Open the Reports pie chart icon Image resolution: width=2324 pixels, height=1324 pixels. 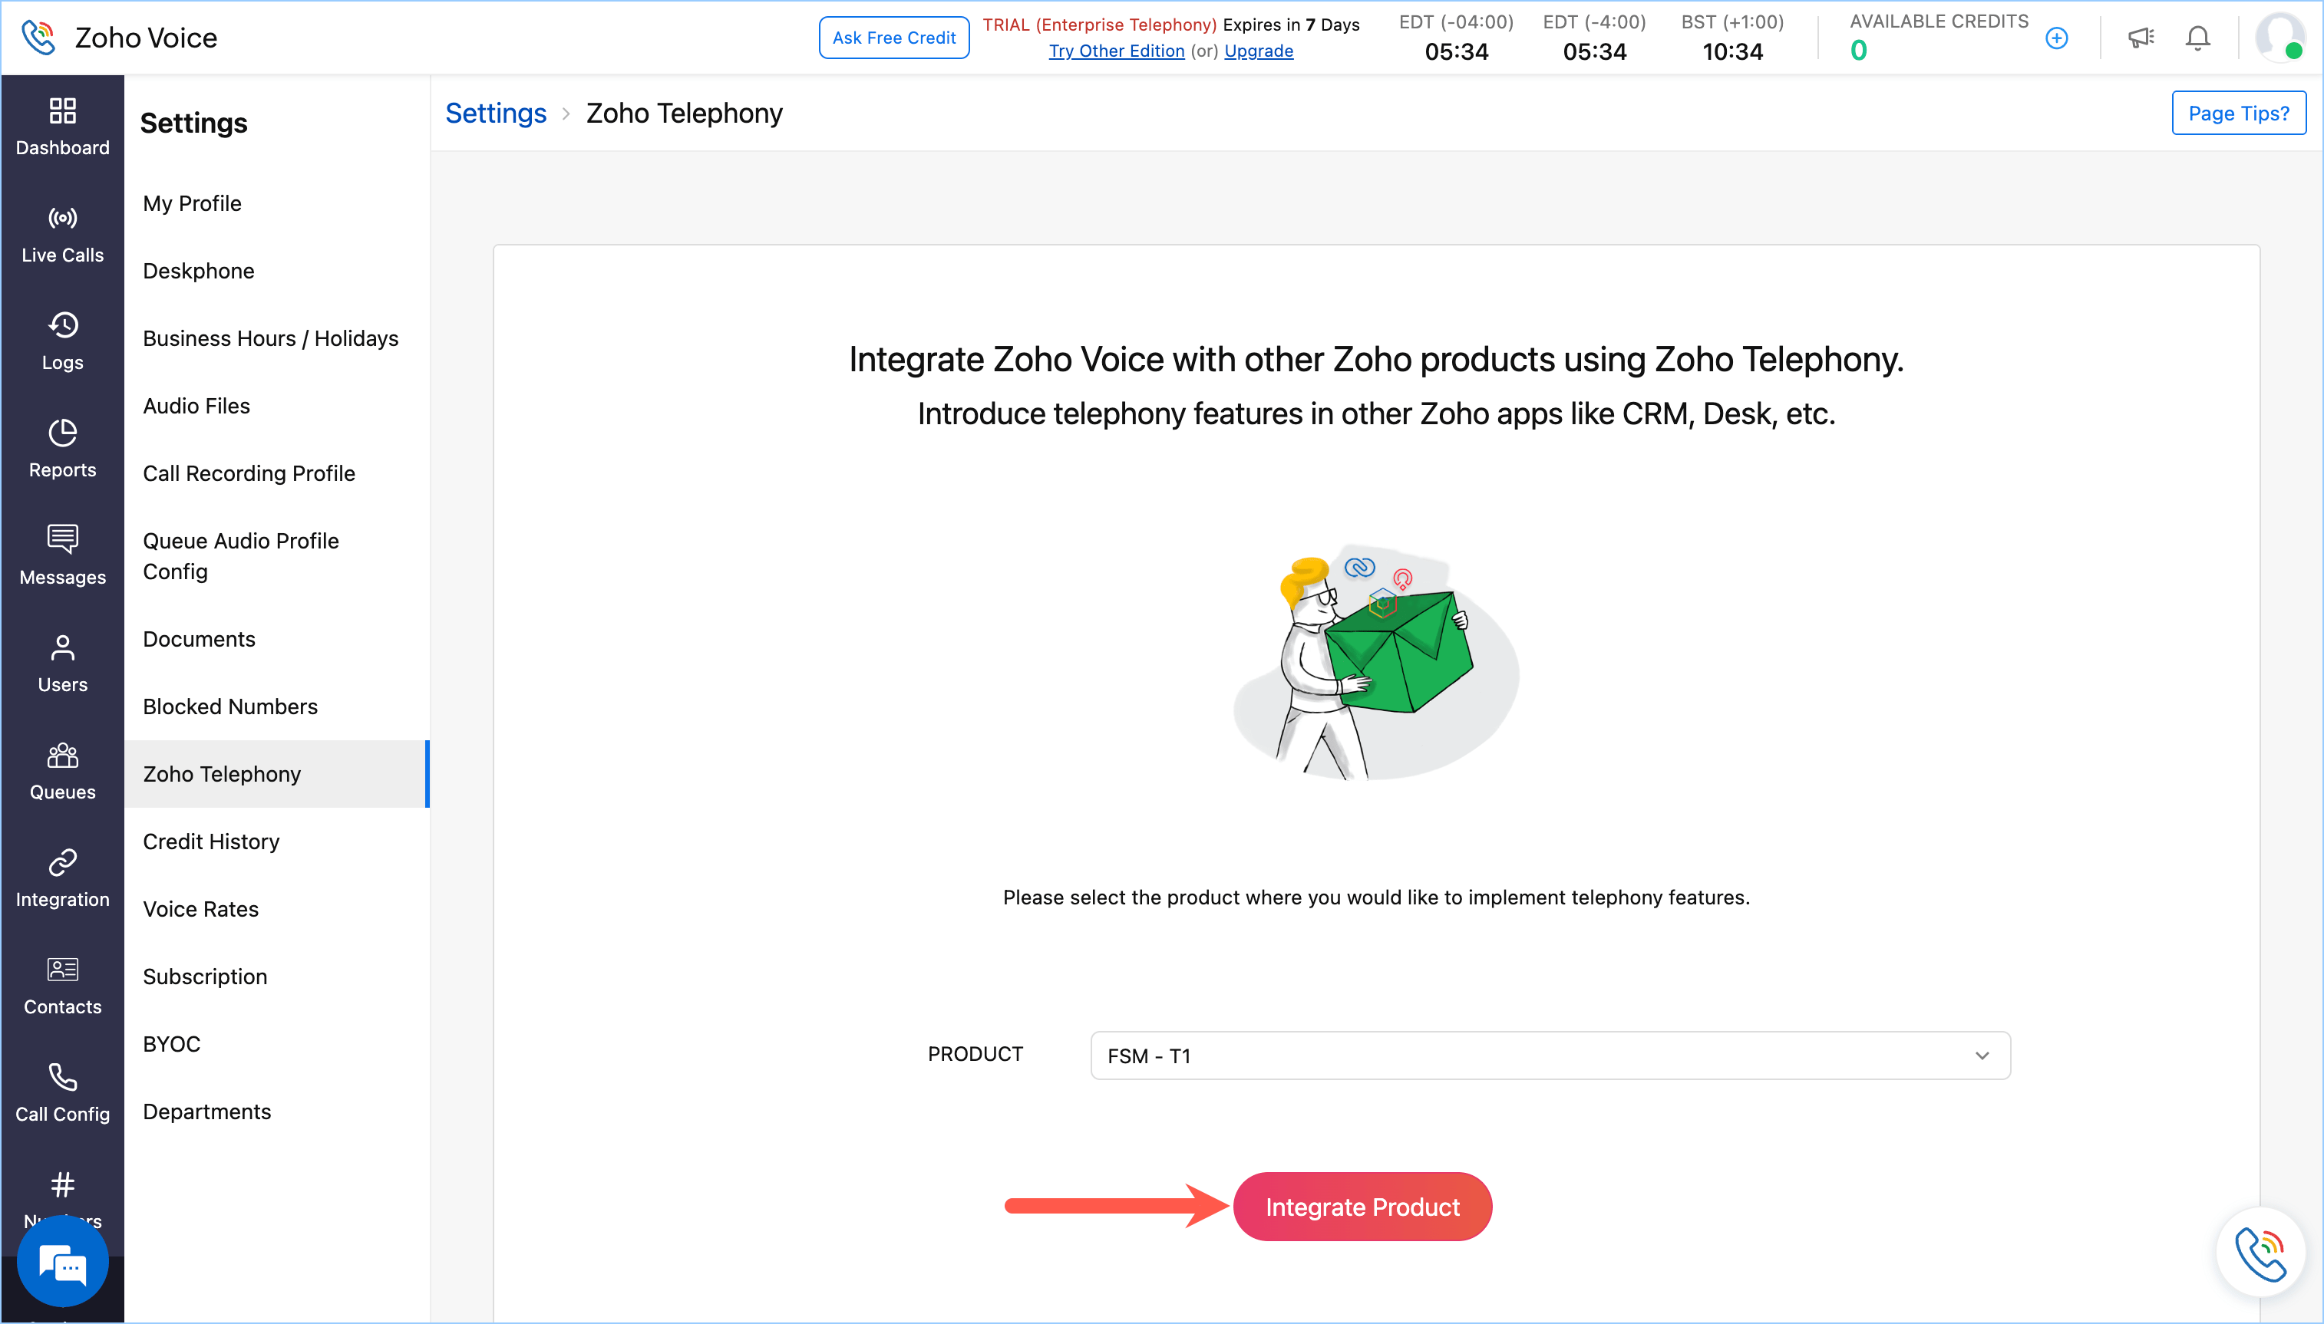pyautogui.click(x=62, y=433)
